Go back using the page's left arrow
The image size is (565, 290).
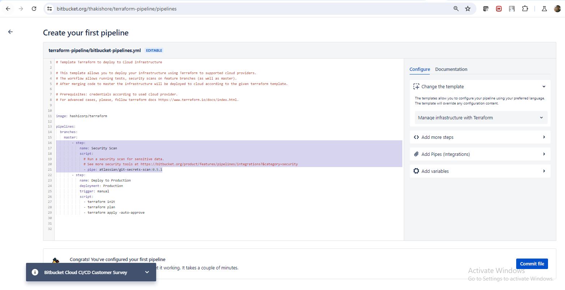point(10,32)
